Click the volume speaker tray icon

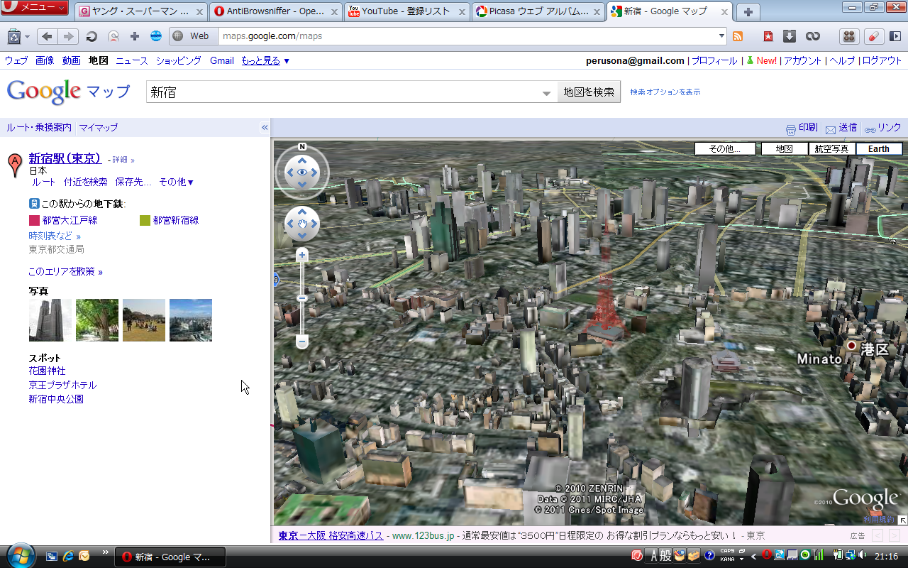863,555
